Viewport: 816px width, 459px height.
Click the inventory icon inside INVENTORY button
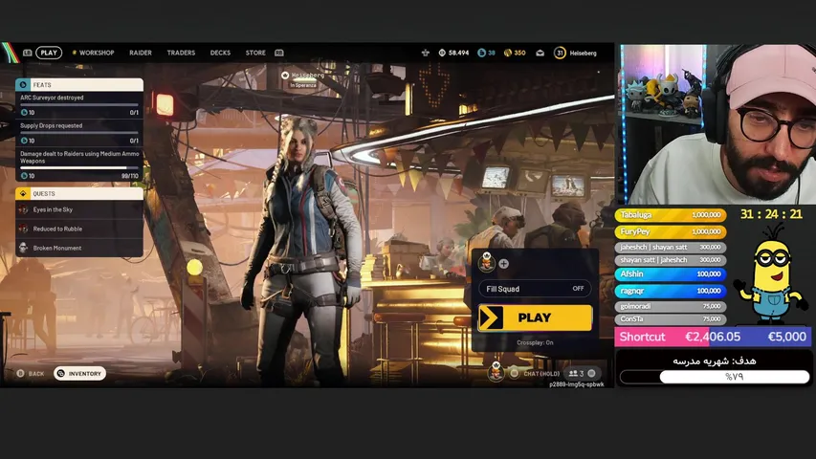[x=61, y=374]
